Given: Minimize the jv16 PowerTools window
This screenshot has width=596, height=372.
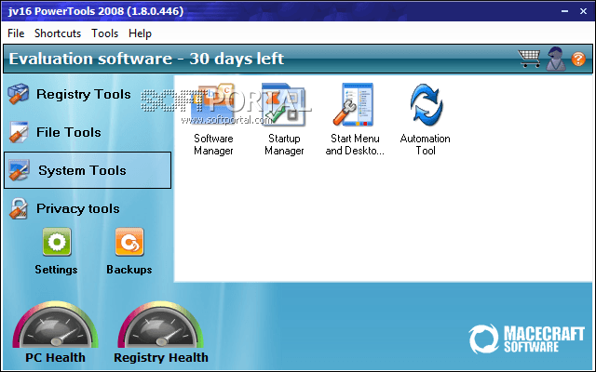Looking at the screenshot, I should click(565, 11).
